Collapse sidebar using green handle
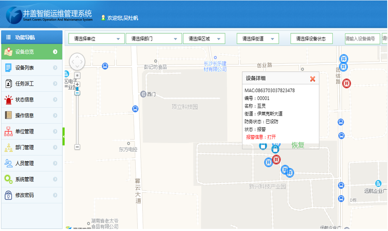This screenshot has height=231, width=388. click(64, 136)
